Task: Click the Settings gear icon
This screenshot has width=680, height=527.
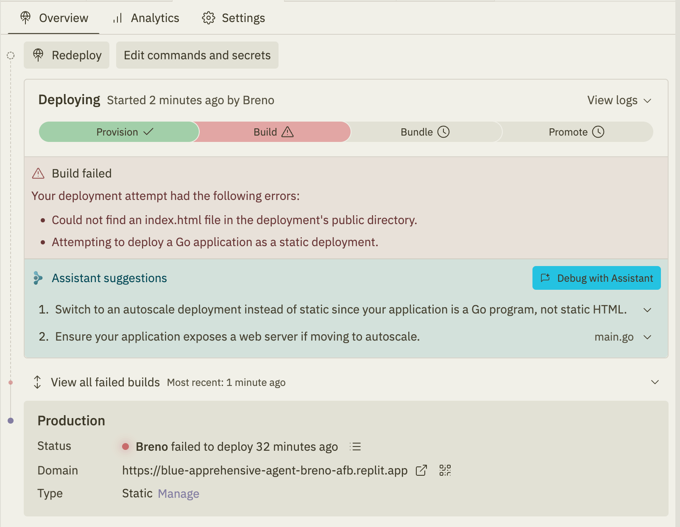Action: [209, 18]
